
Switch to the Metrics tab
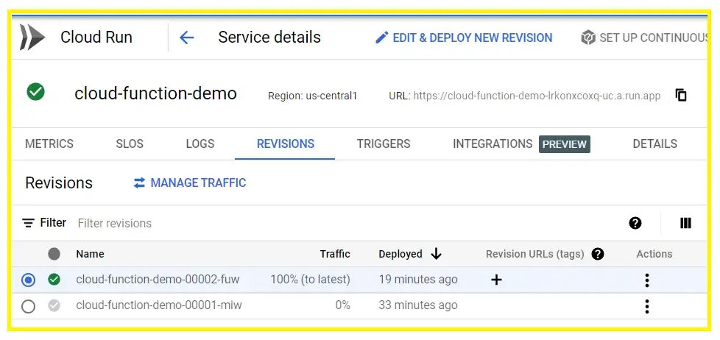point(49,144)
